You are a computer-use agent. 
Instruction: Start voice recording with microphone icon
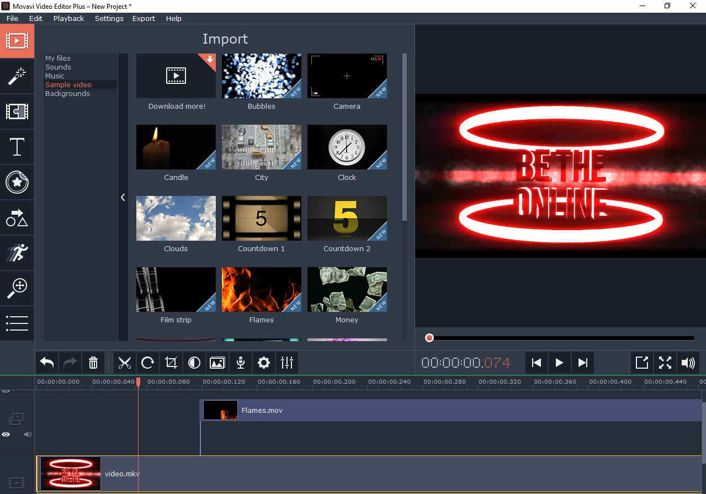pyautogui.click(x=240, y=363)
